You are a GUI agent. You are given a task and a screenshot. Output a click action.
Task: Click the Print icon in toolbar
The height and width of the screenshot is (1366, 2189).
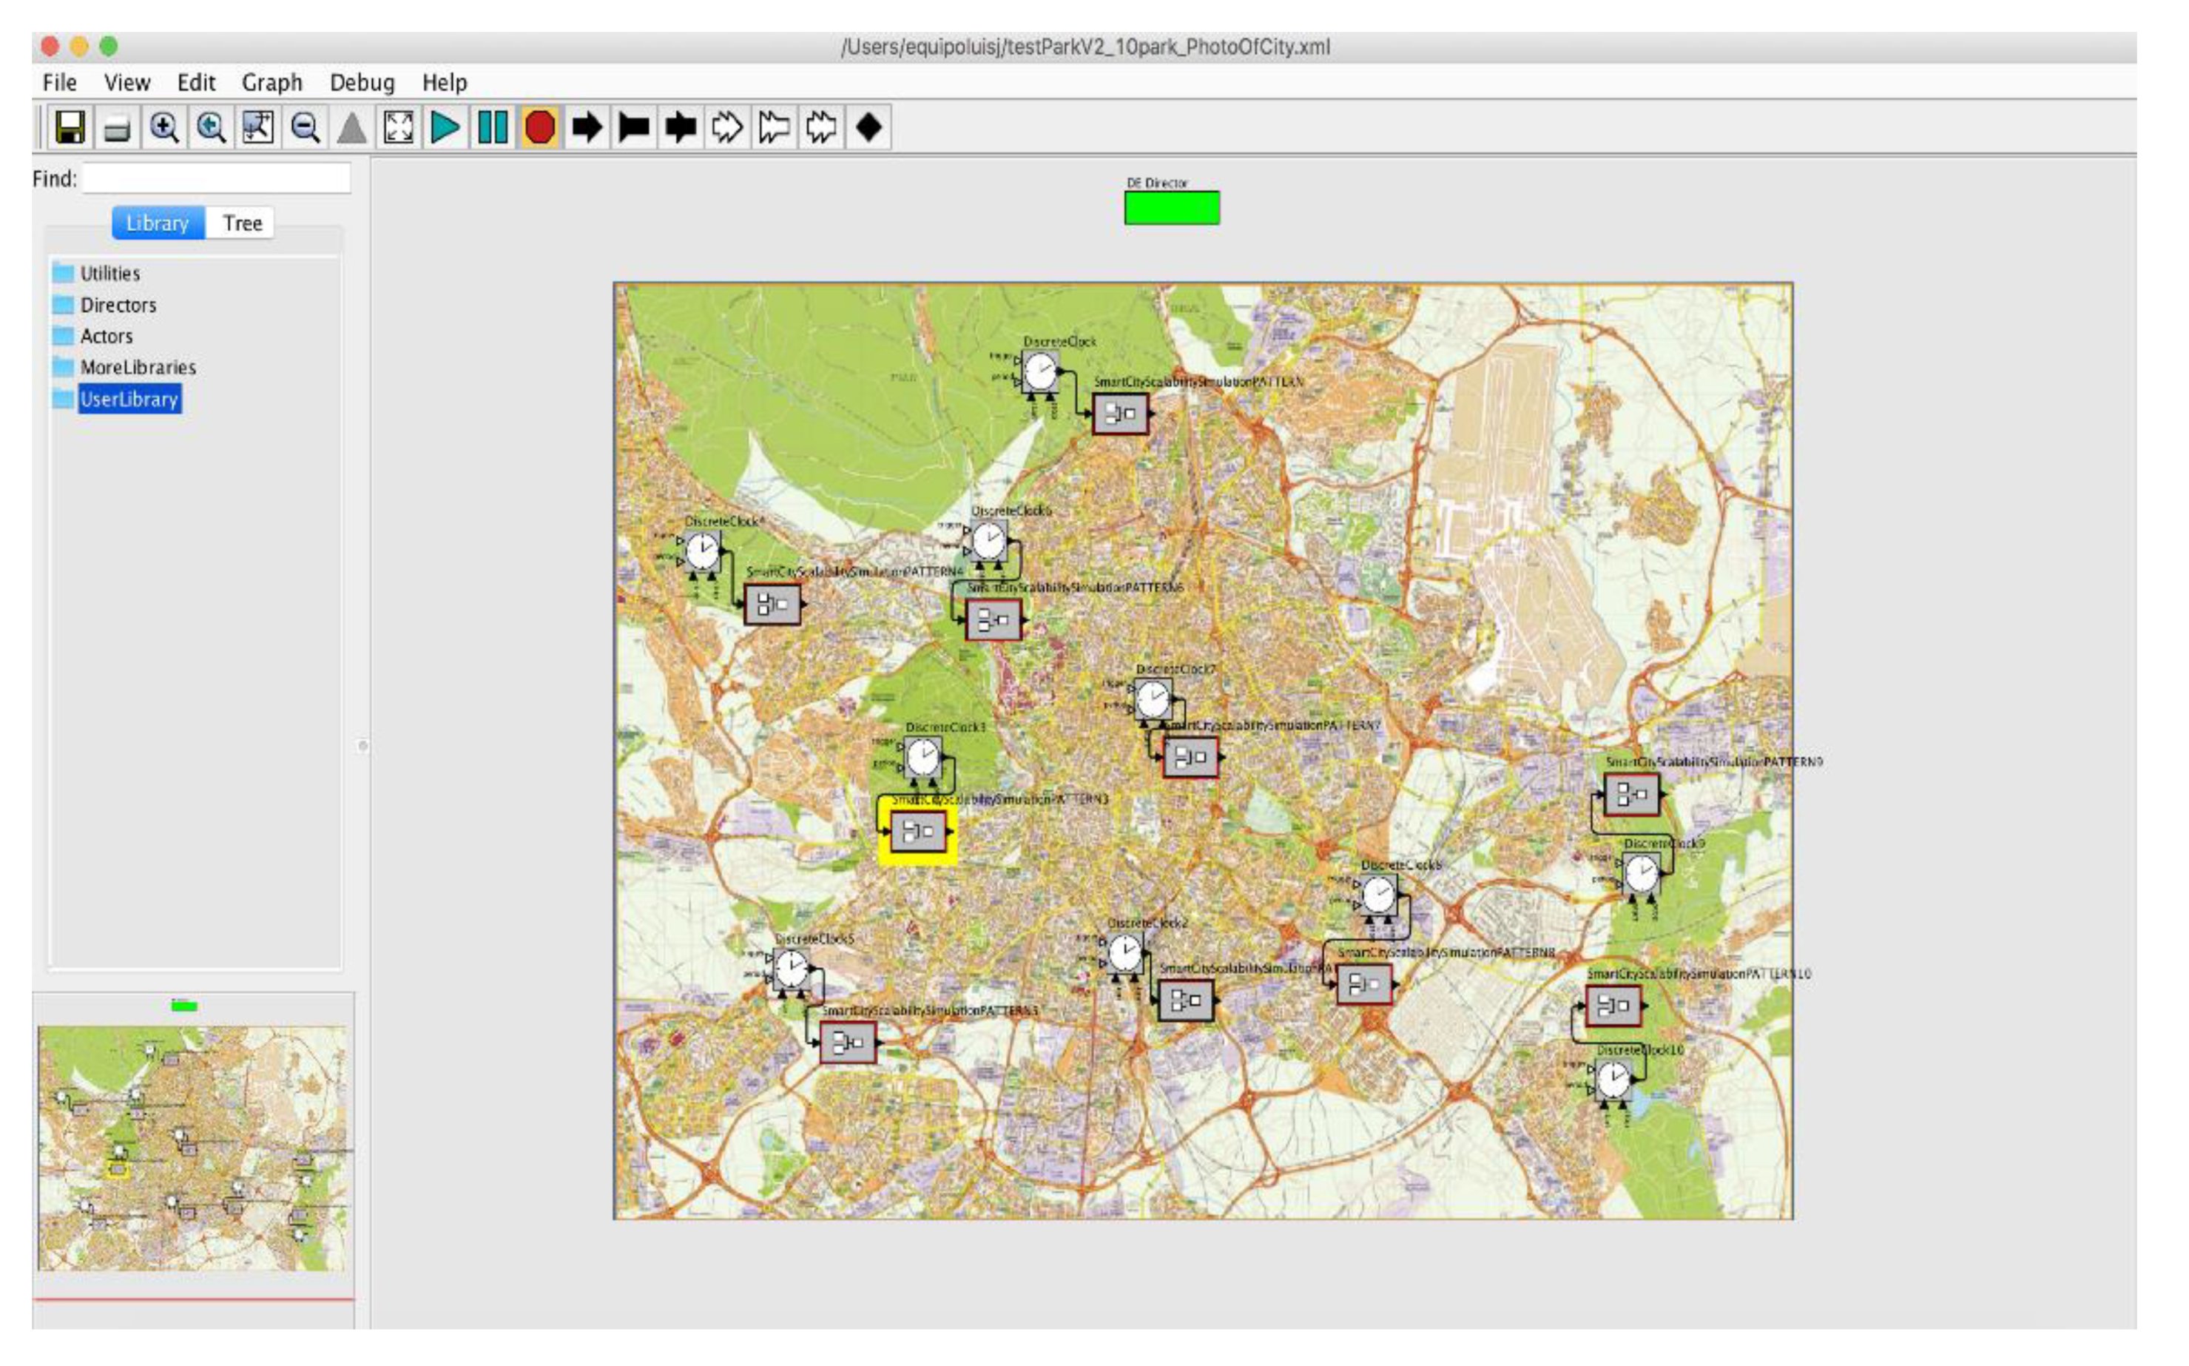pos(118,127)
